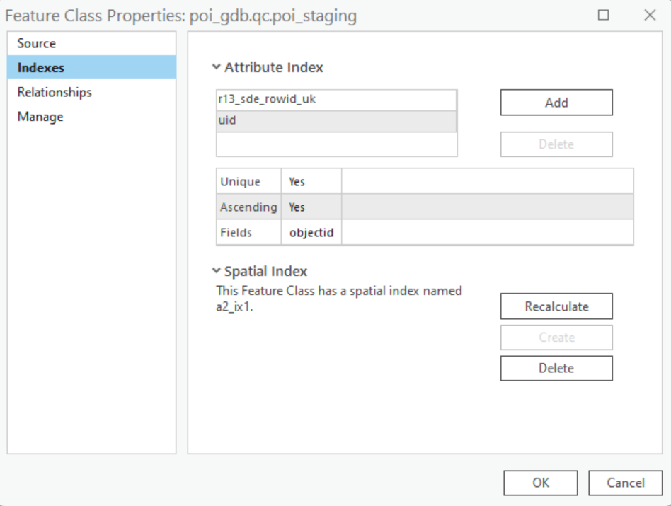Delete the a2_ix1 spatial index
Image resolution: width=671 pixels, height=506 pixels.
(x=556, y=368)
